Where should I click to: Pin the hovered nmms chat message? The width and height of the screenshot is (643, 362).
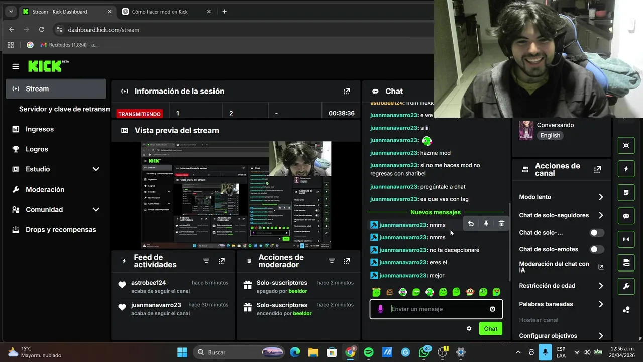tap(486, 224)
